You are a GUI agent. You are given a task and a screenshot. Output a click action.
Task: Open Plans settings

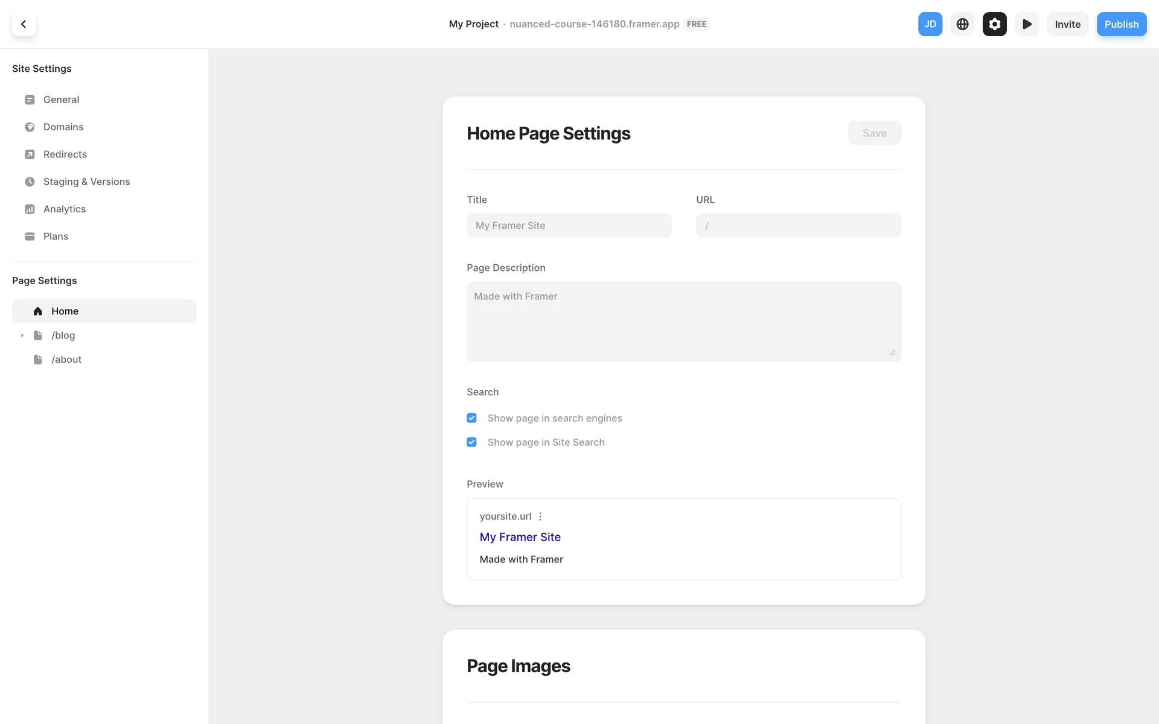[56, 237]
